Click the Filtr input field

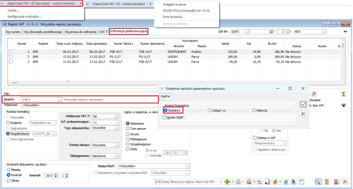click(x=89, y=94)
